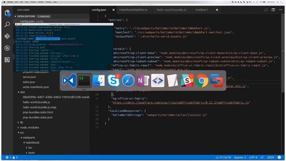The height and width of the screenshot is (161, 286).
Task: Switch to the notepad-and-pen app in switcher
Action: [x=172, y=80]
